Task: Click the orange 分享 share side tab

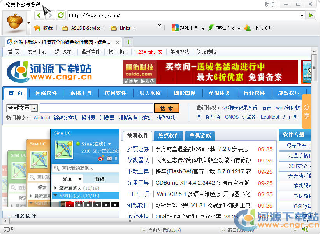Action: [306, 111]
